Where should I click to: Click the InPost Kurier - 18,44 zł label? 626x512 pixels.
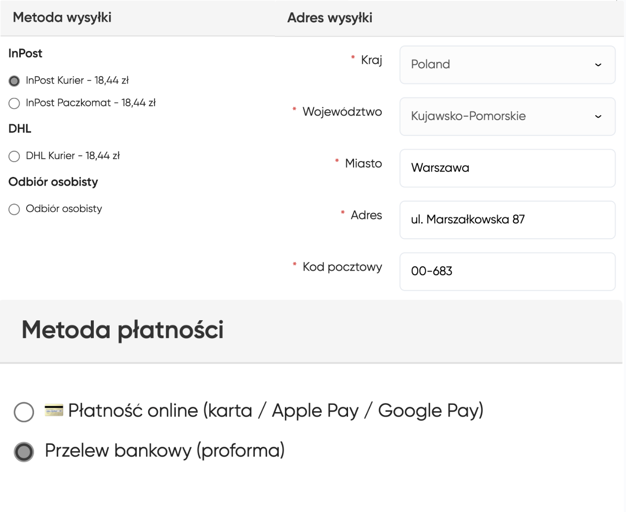coord(77,80)
